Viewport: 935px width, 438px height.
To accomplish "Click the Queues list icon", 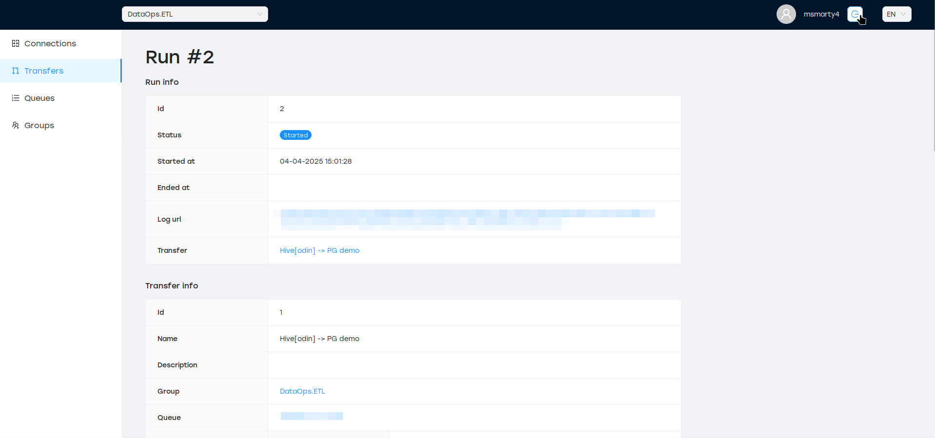I will [x=16, y=98].
